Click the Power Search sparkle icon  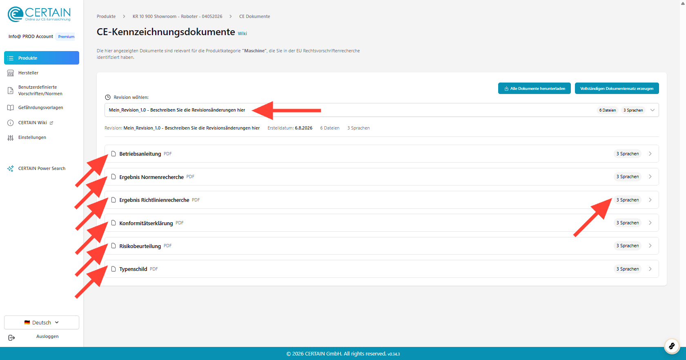click(x=11, y=169)
